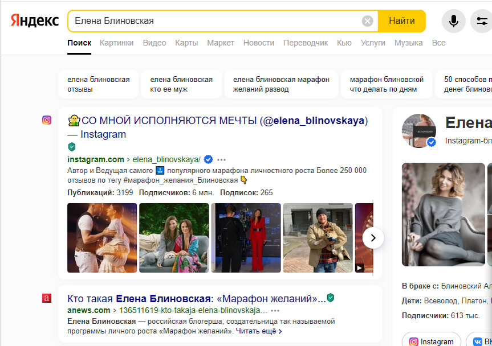Click the Подписчиков: 6 млн. text
The height and width of the screenshot is (346, 492).
click(176, 192)
